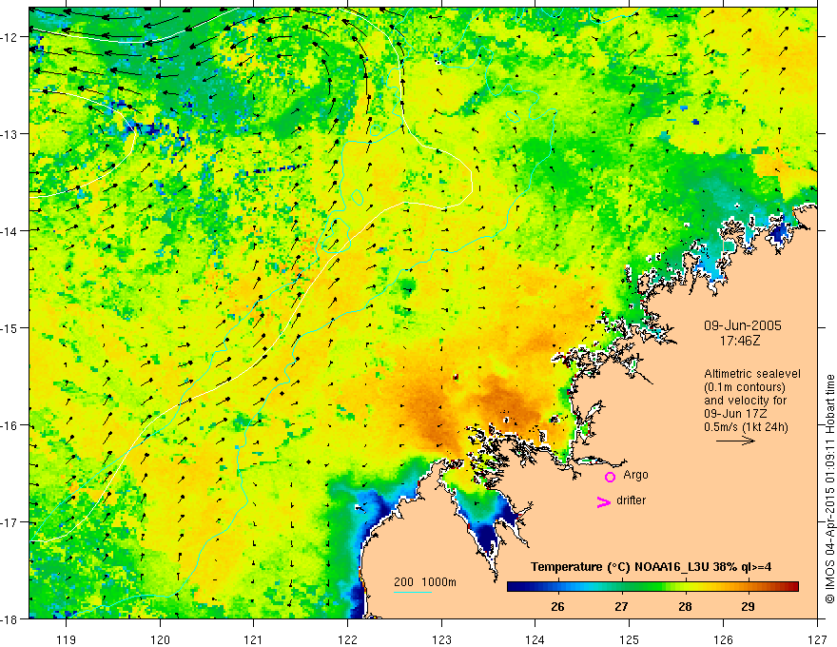The image size is (837, 647).
Task: Click the green section of the colorbar above 27
Action: [621, 587]
